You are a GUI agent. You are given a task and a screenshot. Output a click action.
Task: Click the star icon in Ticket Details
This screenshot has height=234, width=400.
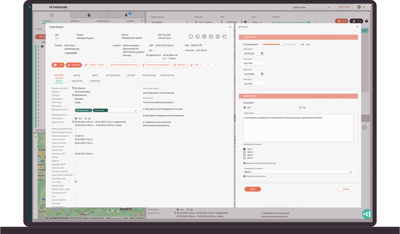click(x=211, y=36)
